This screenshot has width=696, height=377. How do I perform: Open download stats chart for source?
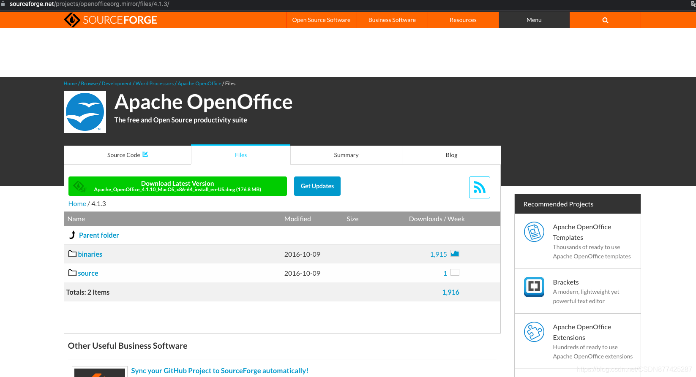[455, 272]
